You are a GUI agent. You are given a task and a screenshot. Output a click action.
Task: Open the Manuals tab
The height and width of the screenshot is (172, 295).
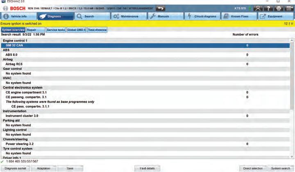pyautogui.click(x=166, y=16)
